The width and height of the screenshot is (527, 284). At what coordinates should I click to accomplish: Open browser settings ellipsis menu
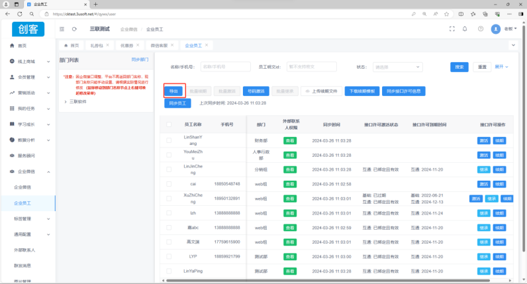510,14
